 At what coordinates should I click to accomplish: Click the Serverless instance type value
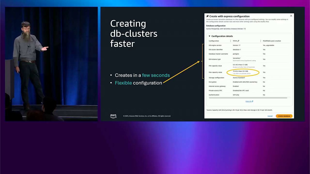point(237,58)
